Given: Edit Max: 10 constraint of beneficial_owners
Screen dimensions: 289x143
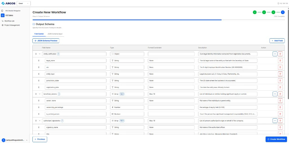Looking at the screenshot, I should 171,94.
